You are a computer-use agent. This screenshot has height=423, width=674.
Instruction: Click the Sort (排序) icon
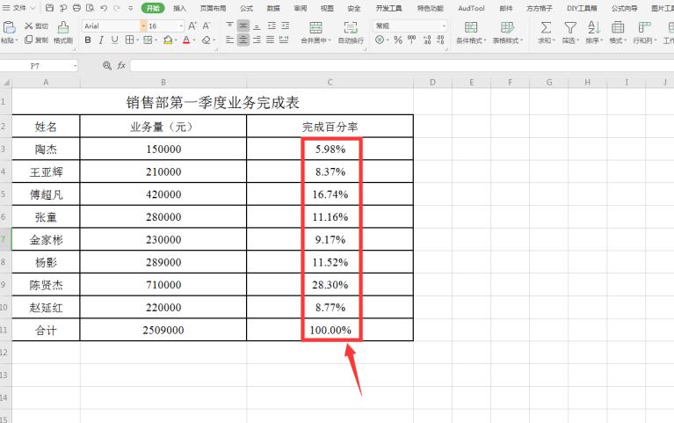pyautogui.click(x=594, y=27)
